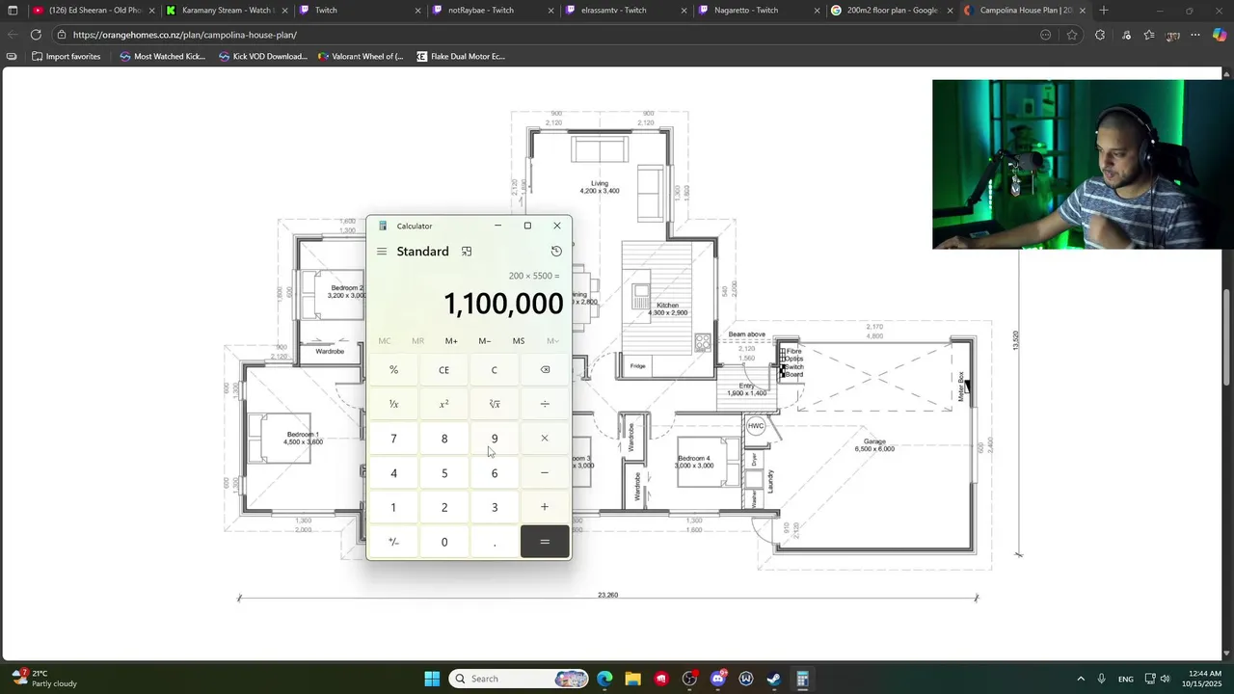
Task: Click the multiply operator key
Action: coord(545,439)
